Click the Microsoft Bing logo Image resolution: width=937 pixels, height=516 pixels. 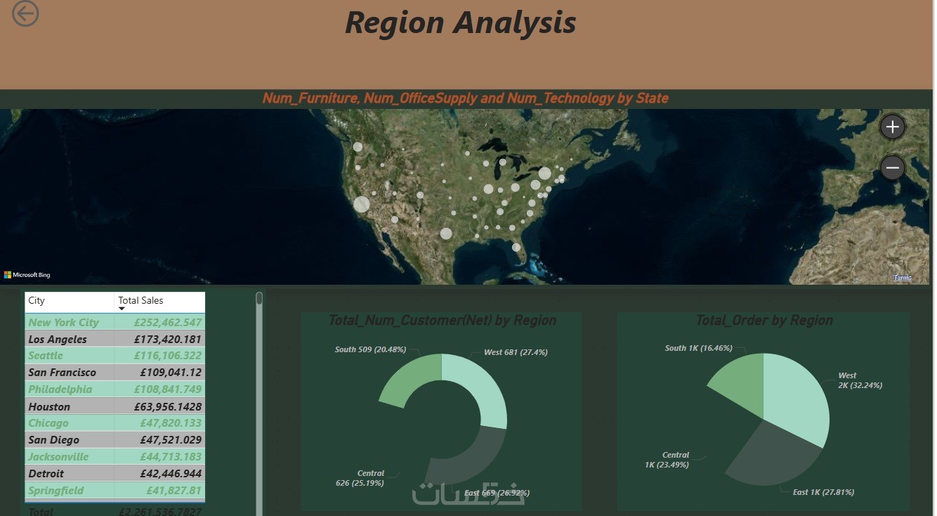[x=27, y=275]
